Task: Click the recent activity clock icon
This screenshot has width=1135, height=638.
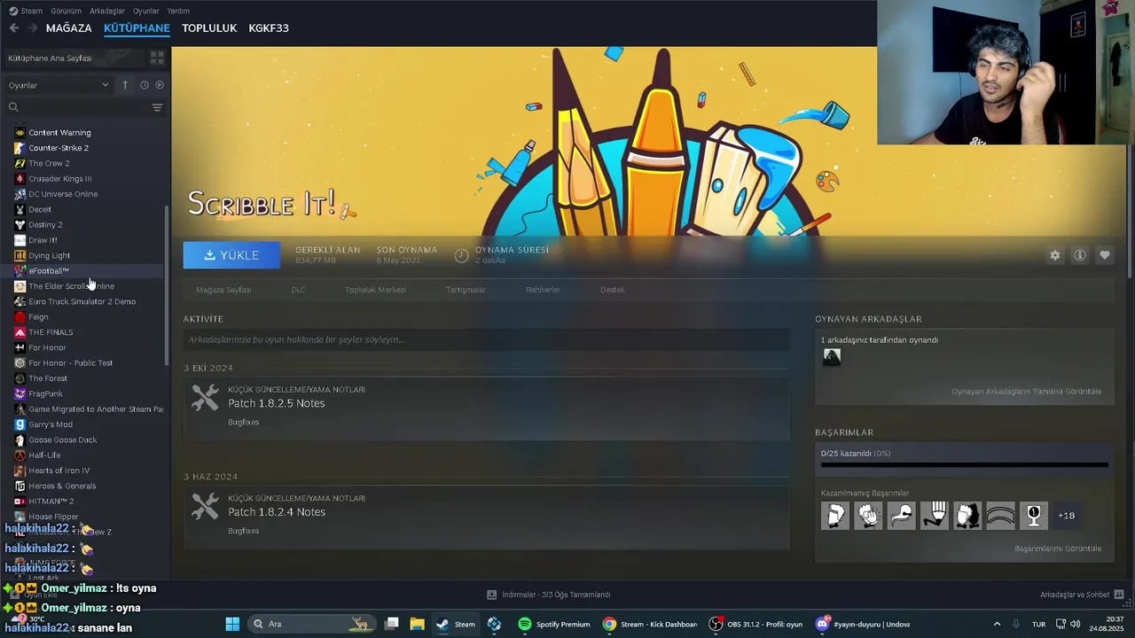Action: pos(144,85)
